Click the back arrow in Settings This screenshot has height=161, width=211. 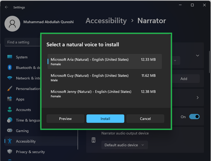pyautogui.click(x=7, y=7)
